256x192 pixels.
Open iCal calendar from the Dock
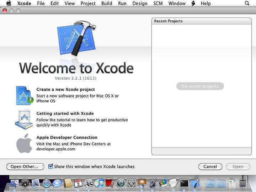pos(78,183)
